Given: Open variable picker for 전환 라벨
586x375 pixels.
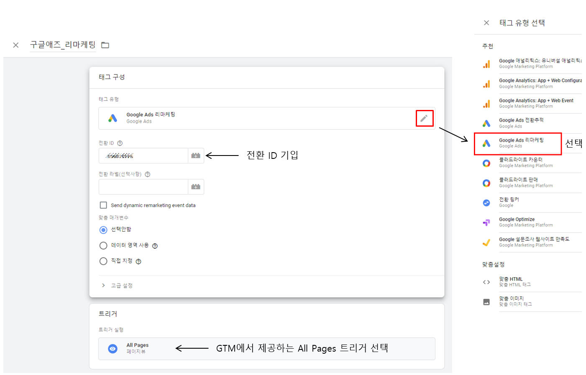Looking at the screenshot, I should point(196,187).
